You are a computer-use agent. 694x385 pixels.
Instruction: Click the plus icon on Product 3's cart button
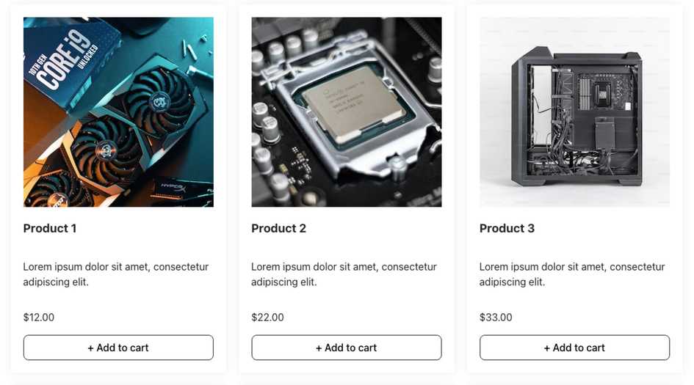[547, 348]
